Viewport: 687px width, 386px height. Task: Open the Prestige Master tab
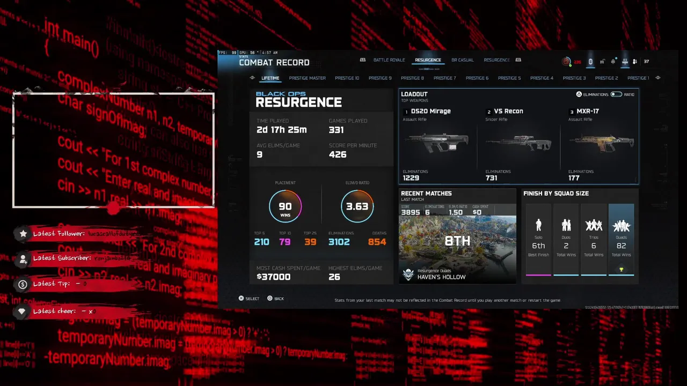tap(308, 78)
